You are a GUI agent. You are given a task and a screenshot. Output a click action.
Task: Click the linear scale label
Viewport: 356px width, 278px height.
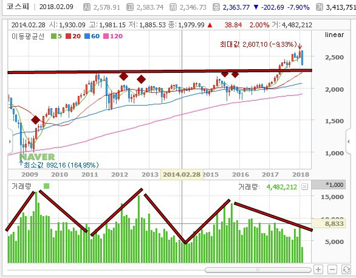point(334,35)
